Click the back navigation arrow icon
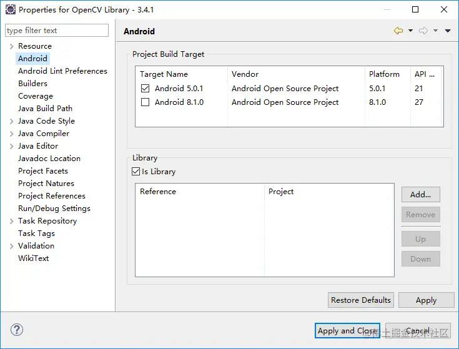 coord(398,31)
